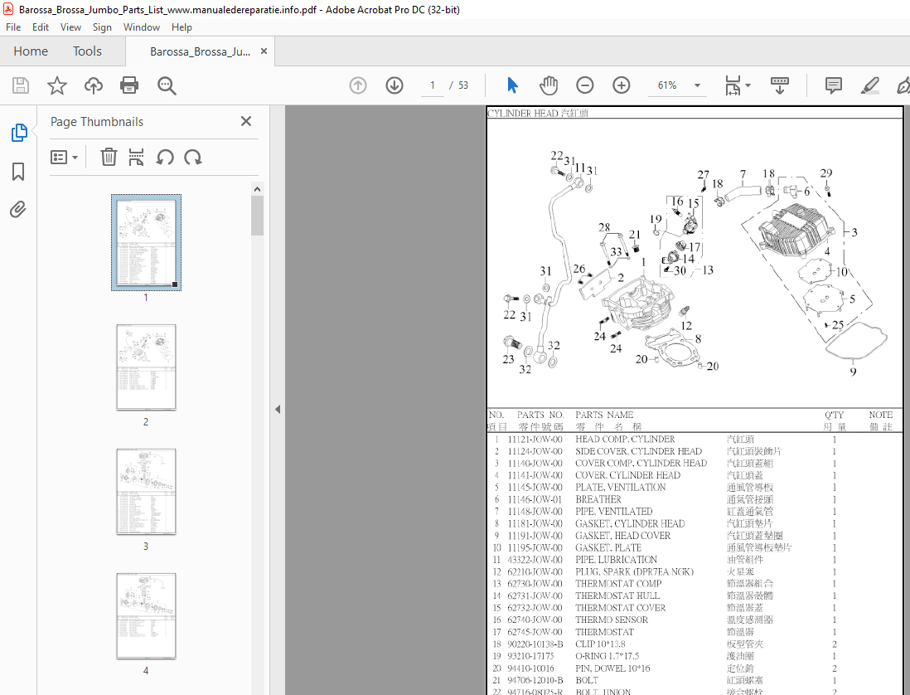Add a sticky note comment
The image size is (910, 695).
pyautogui.click(x=832, y=85)
